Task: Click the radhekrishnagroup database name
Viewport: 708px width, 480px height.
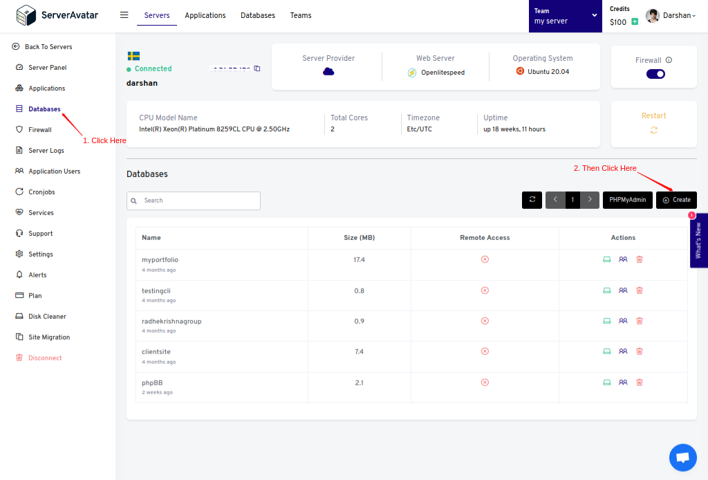Action: click(x=171, y=321)
